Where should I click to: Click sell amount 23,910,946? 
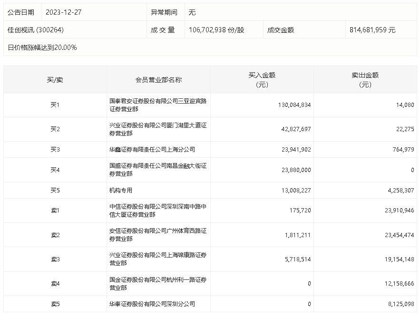tap(400, 211)
